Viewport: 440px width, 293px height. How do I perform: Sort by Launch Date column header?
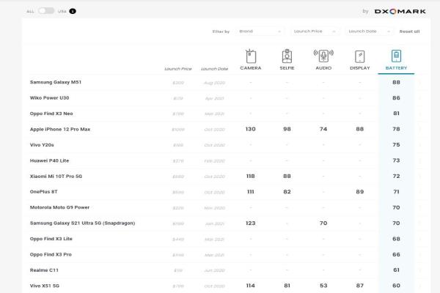click(214, 69)
